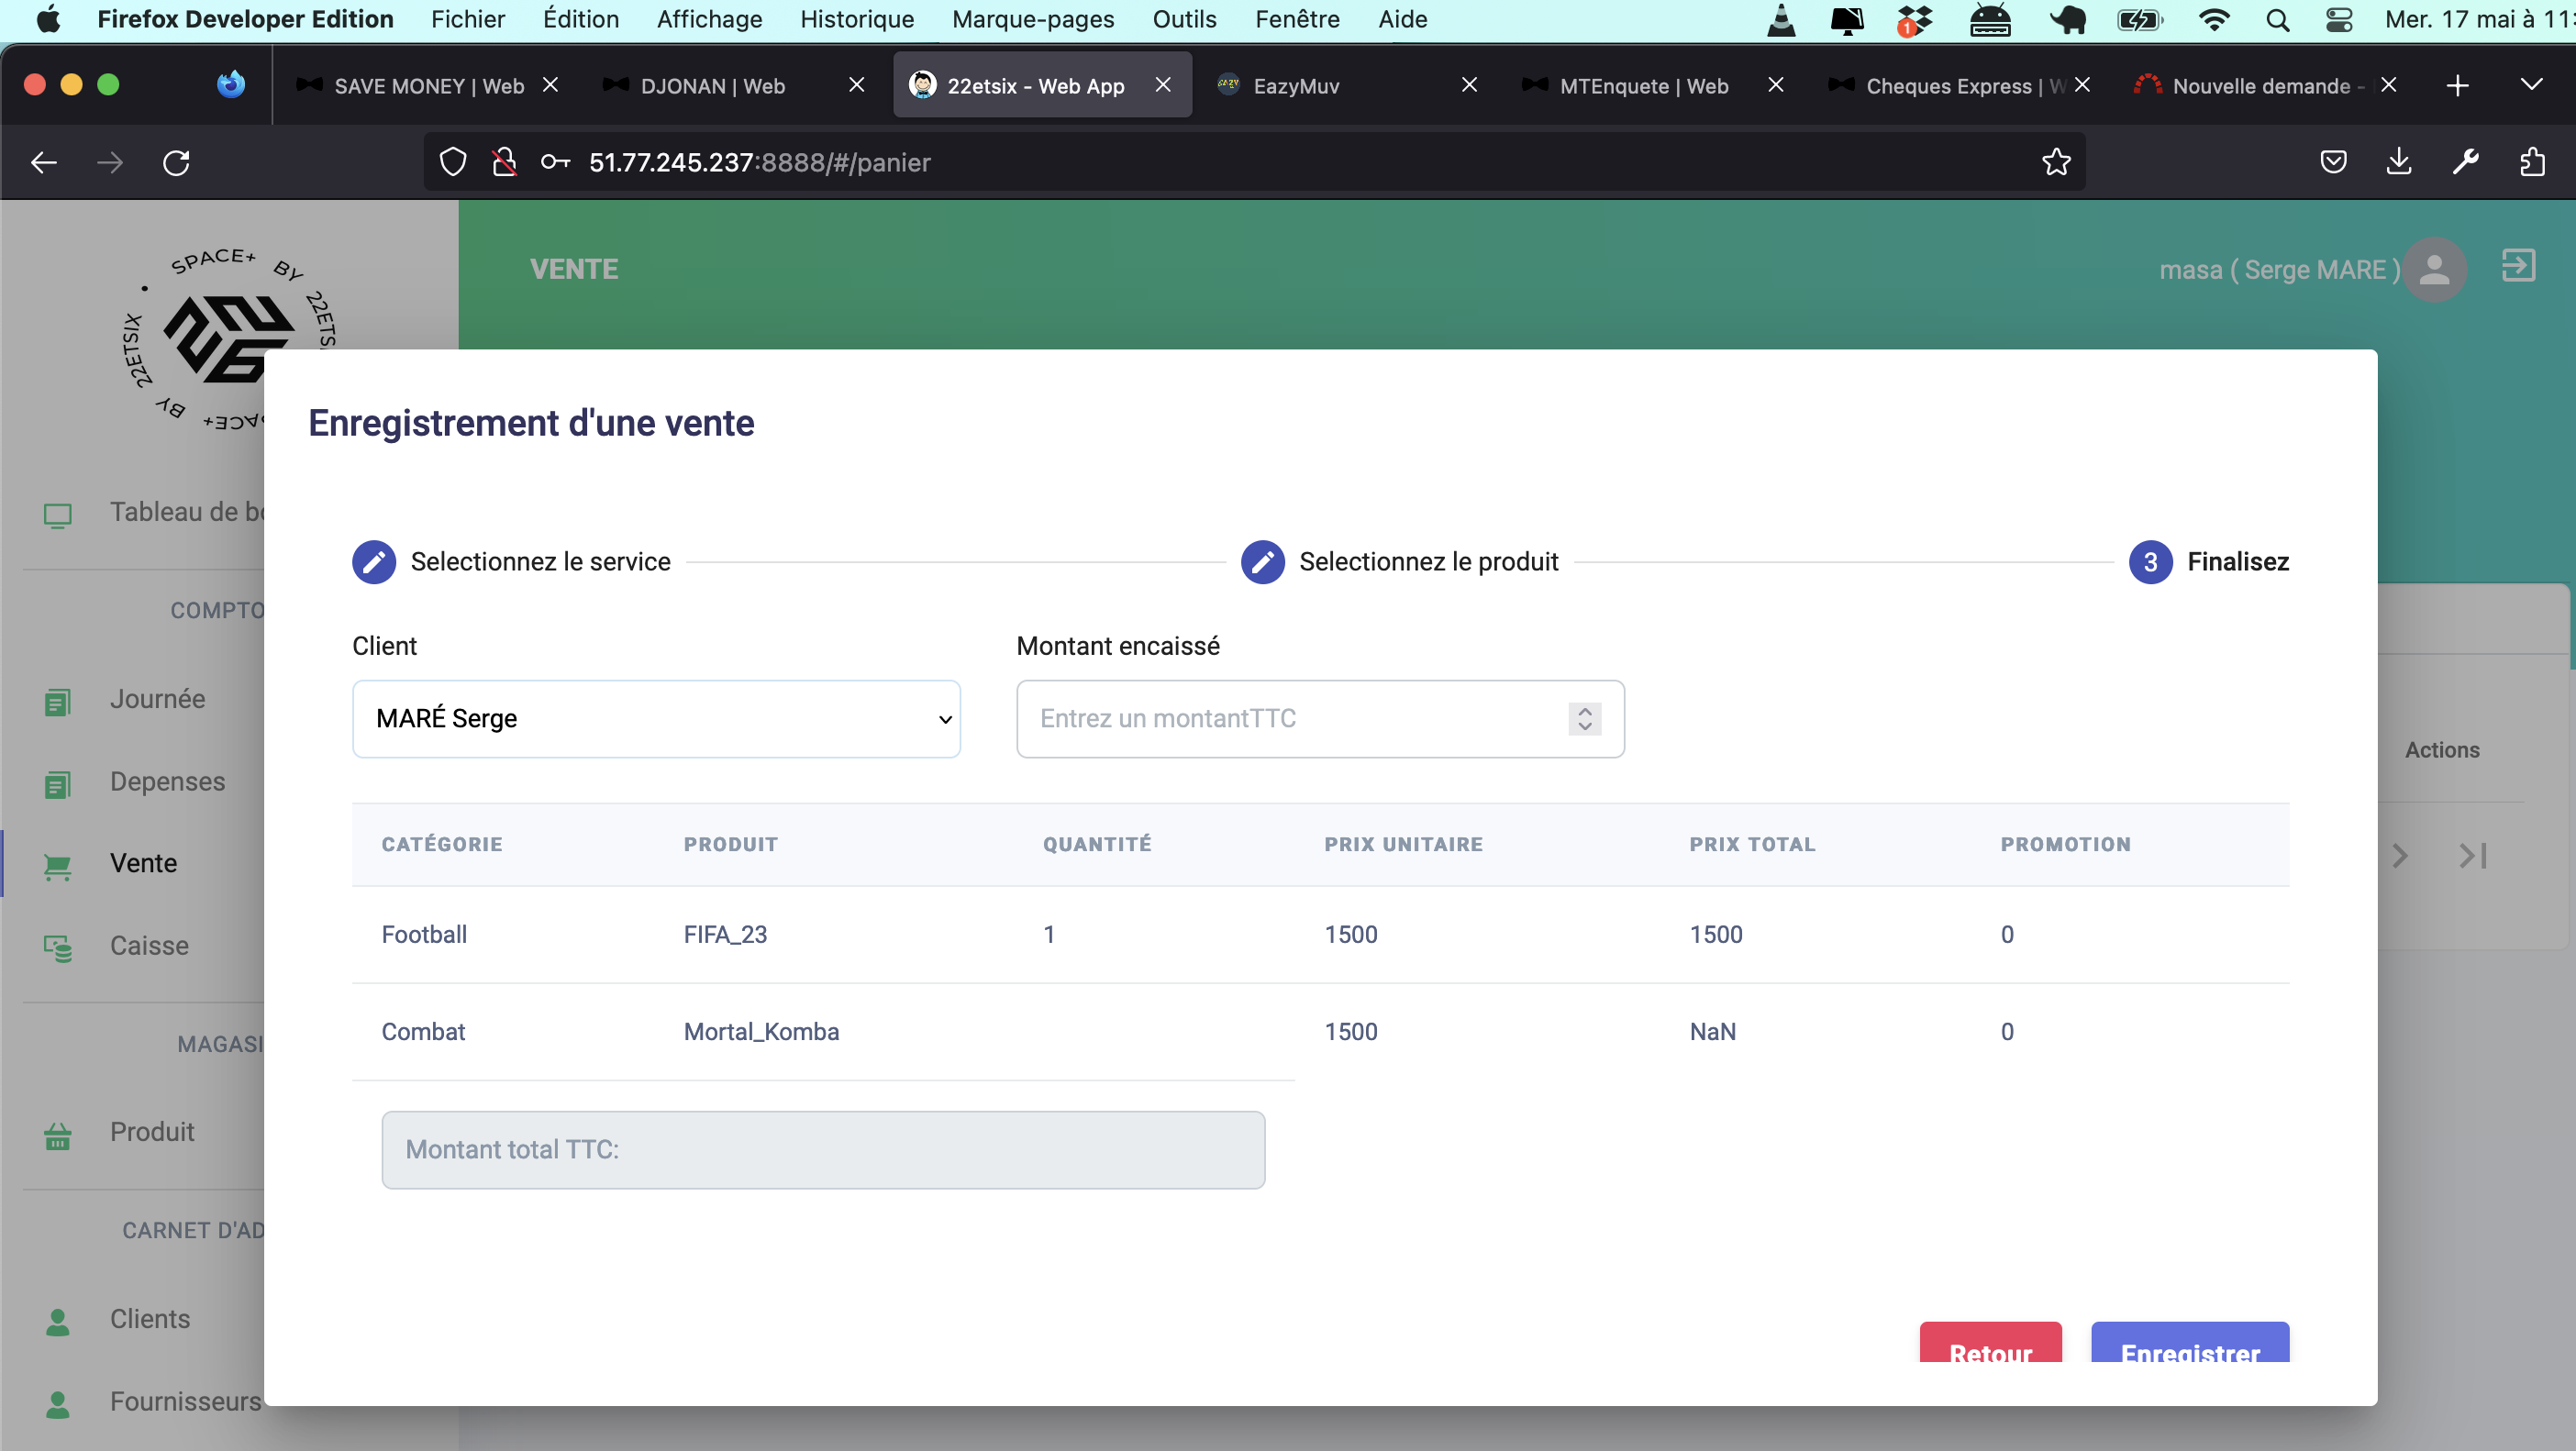Click the address bar URL

pyautogui.click(x=759, y=162)
